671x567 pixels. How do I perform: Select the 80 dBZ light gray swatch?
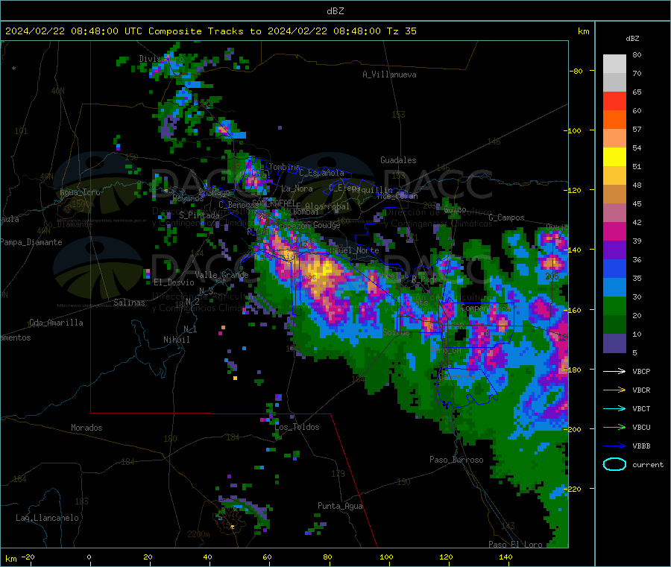point(614,64)
